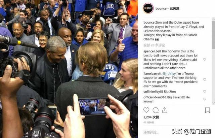Open the @j_dirtyy mention

(x=169, y=74)
